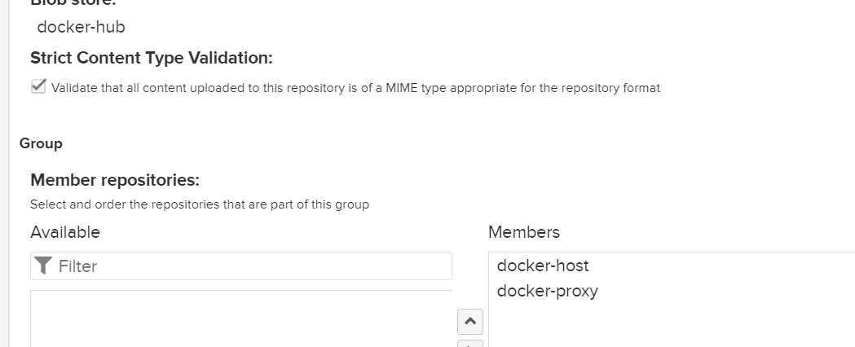Toggle the Strict Content Type Validation checkbox
This screenshot has height=347, width=855.
(x=38, y=87)
